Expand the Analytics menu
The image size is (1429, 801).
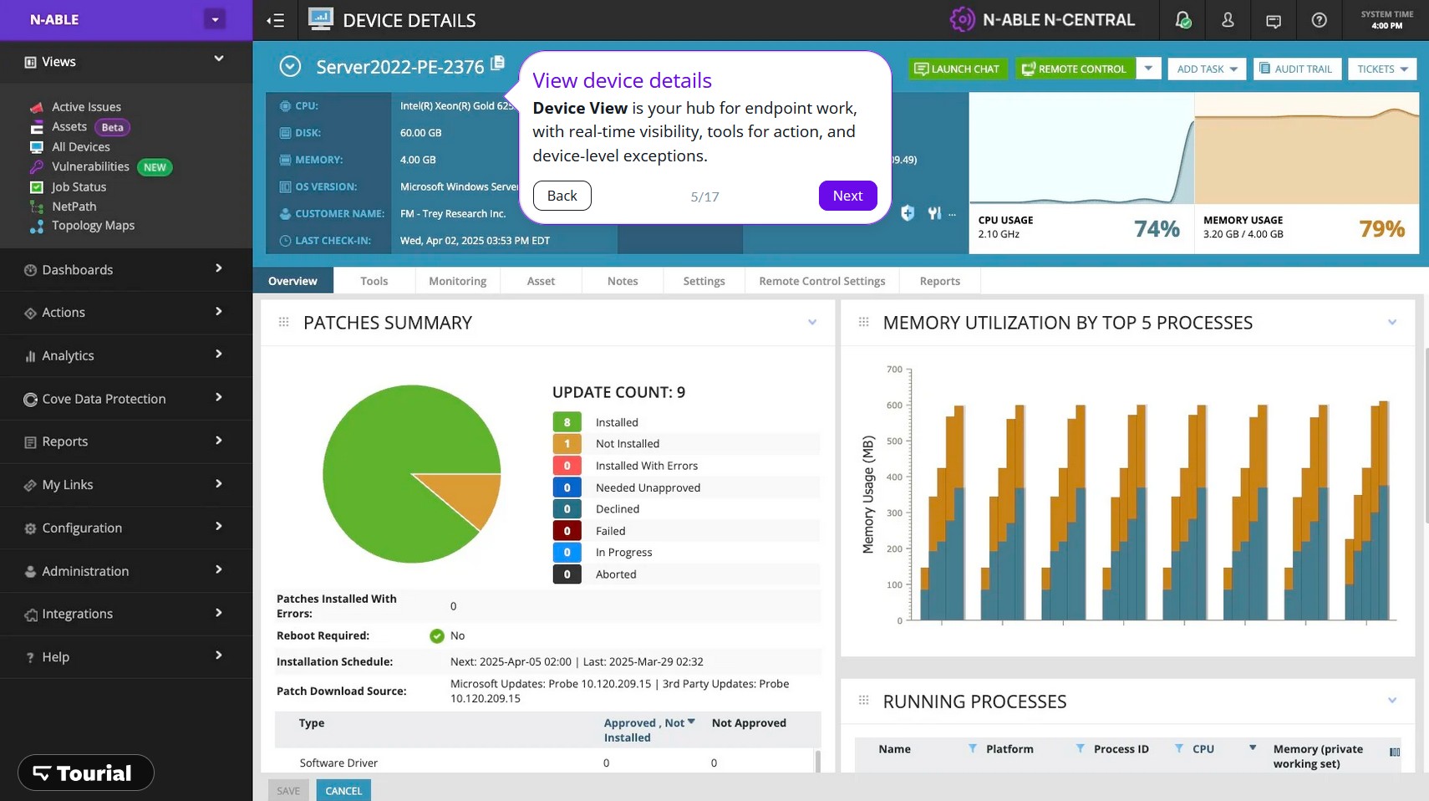219,355
